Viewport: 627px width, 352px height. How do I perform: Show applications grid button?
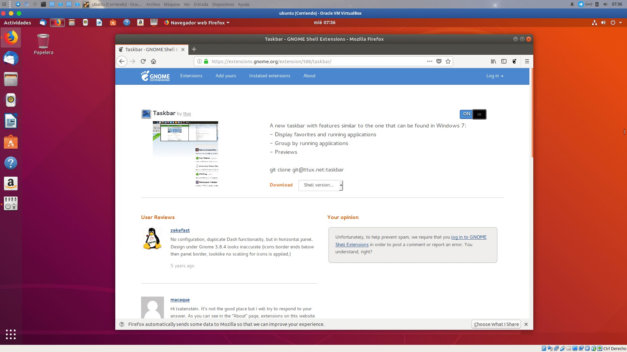pos(11,334)
